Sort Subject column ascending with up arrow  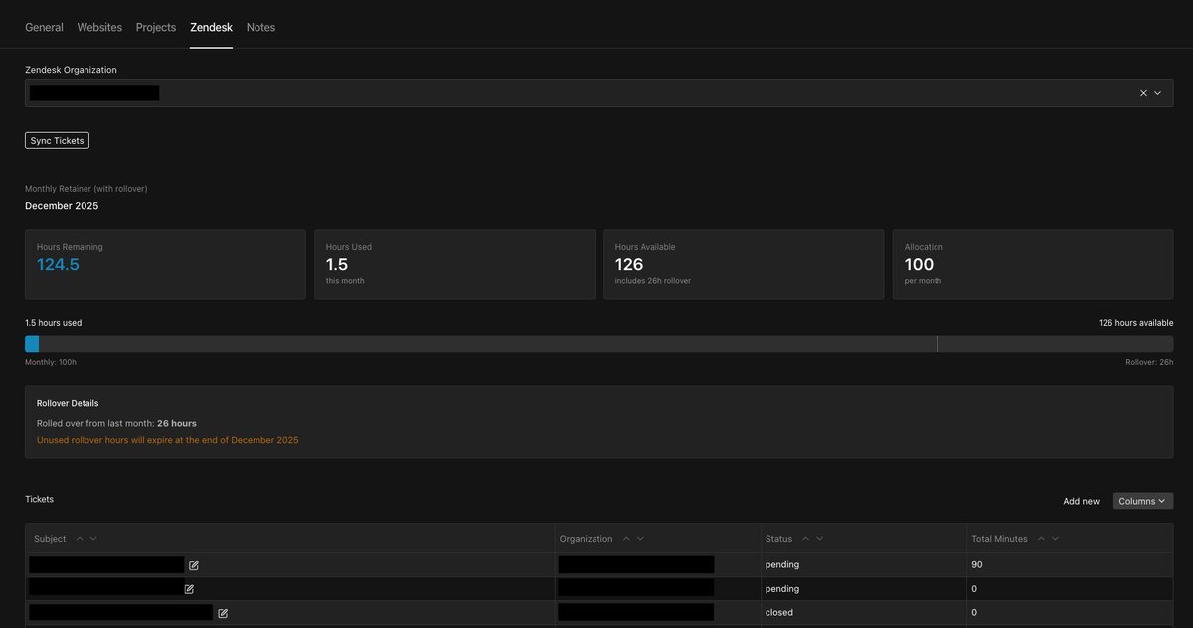(80, 539)
